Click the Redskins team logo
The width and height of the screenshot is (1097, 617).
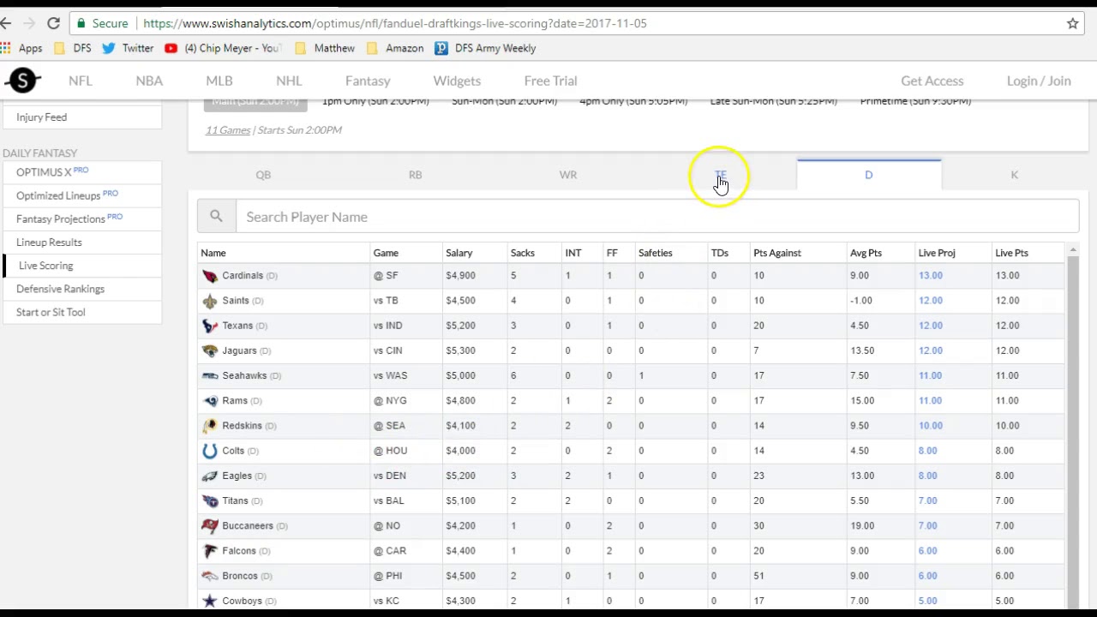tap(210, 425)
